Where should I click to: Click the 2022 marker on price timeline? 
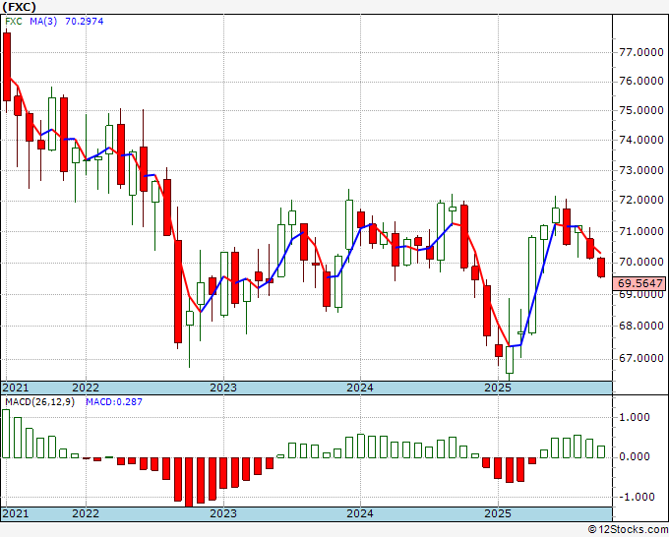(86, 388)
